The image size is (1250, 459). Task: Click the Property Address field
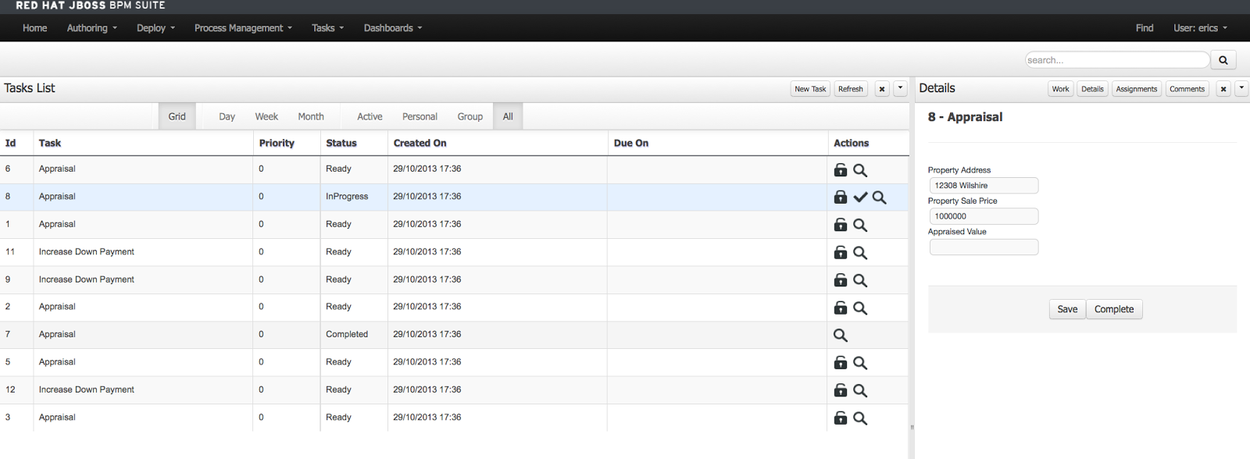click(984, 185)
